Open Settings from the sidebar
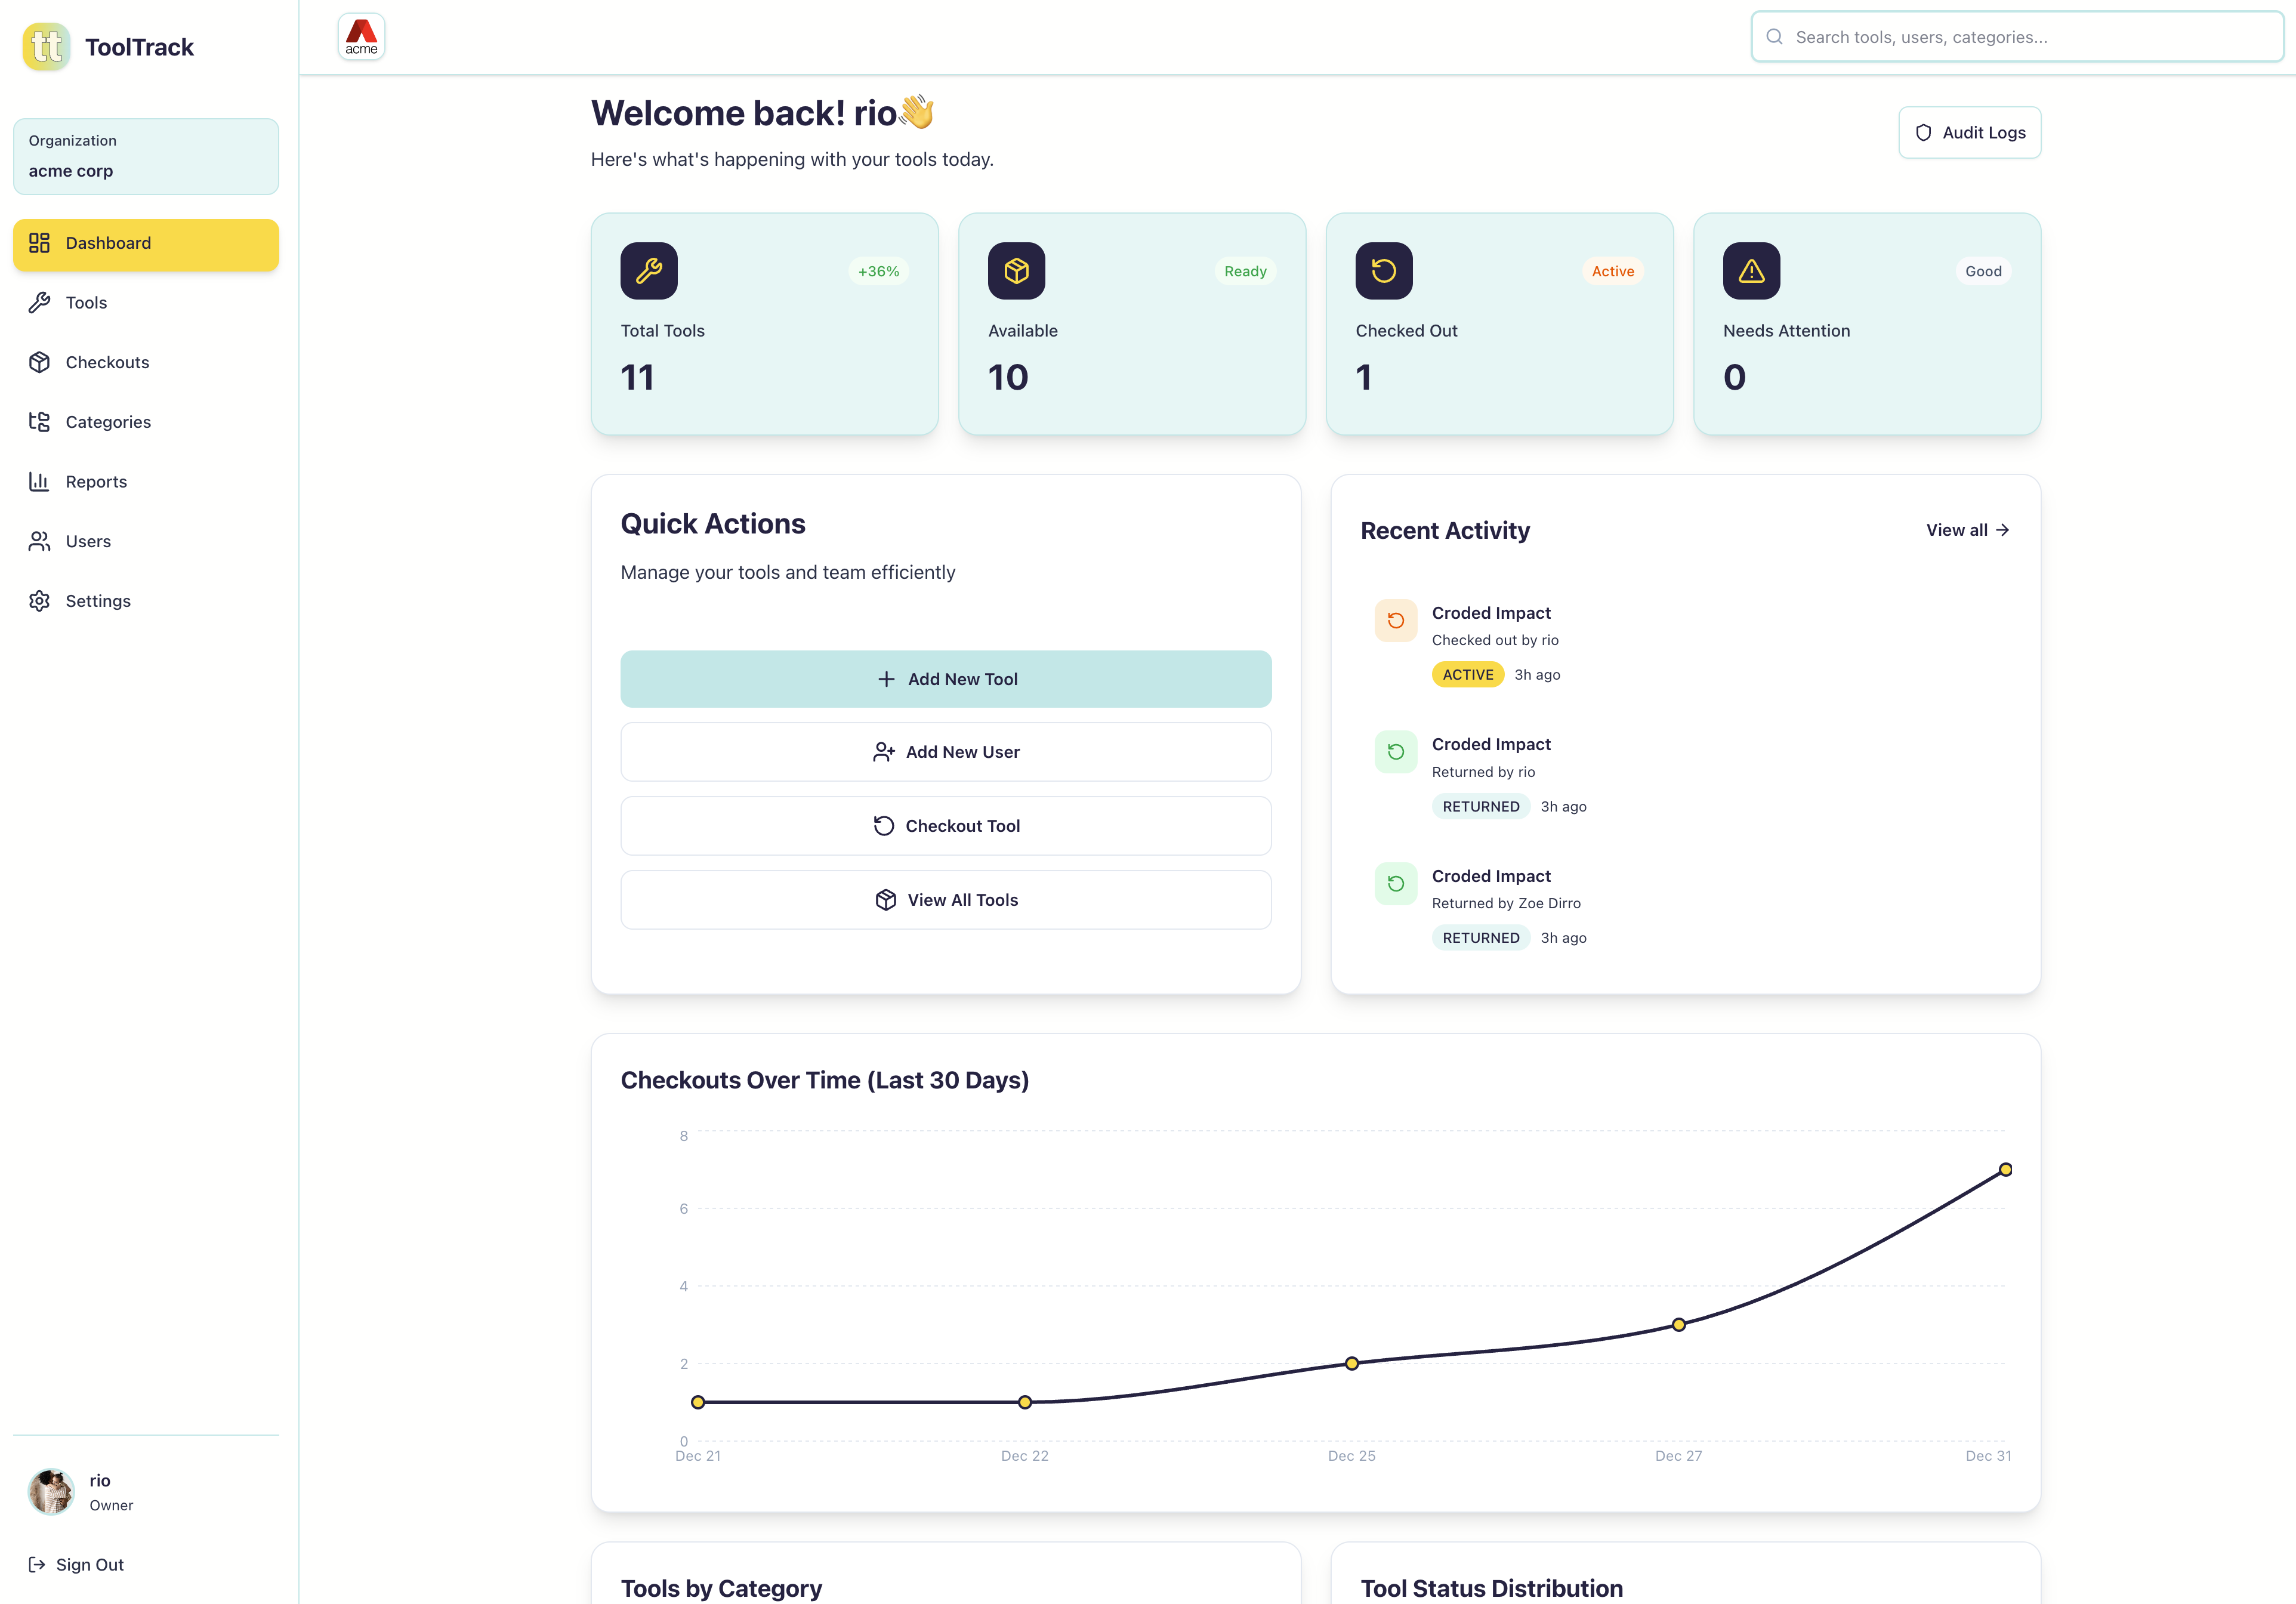The image size is (2296, 1604). click(x=98, y=600)
